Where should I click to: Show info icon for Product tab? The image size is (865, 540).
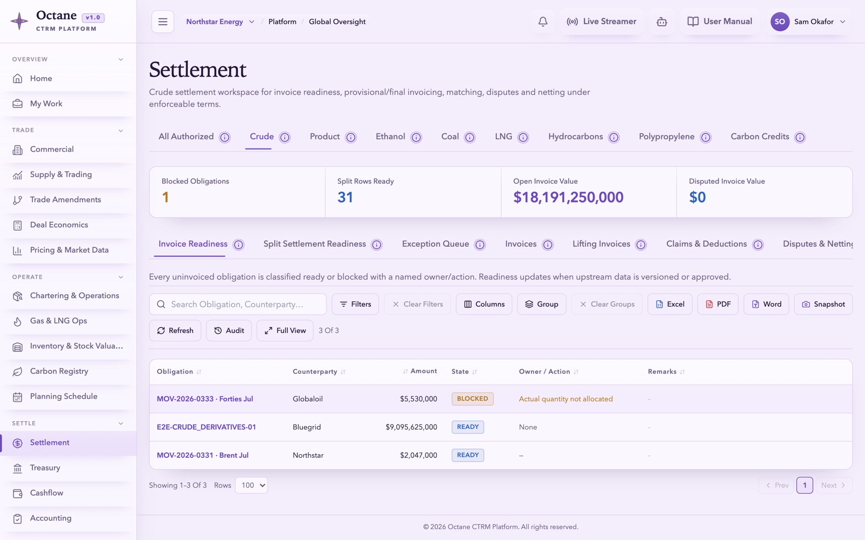[x=351, y=137]
